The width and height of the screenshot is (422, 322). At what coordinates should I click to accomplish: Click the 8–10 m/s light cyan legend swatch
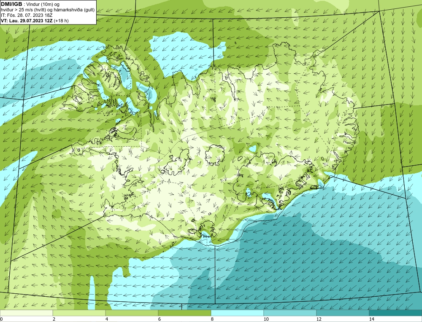[237, 313]
